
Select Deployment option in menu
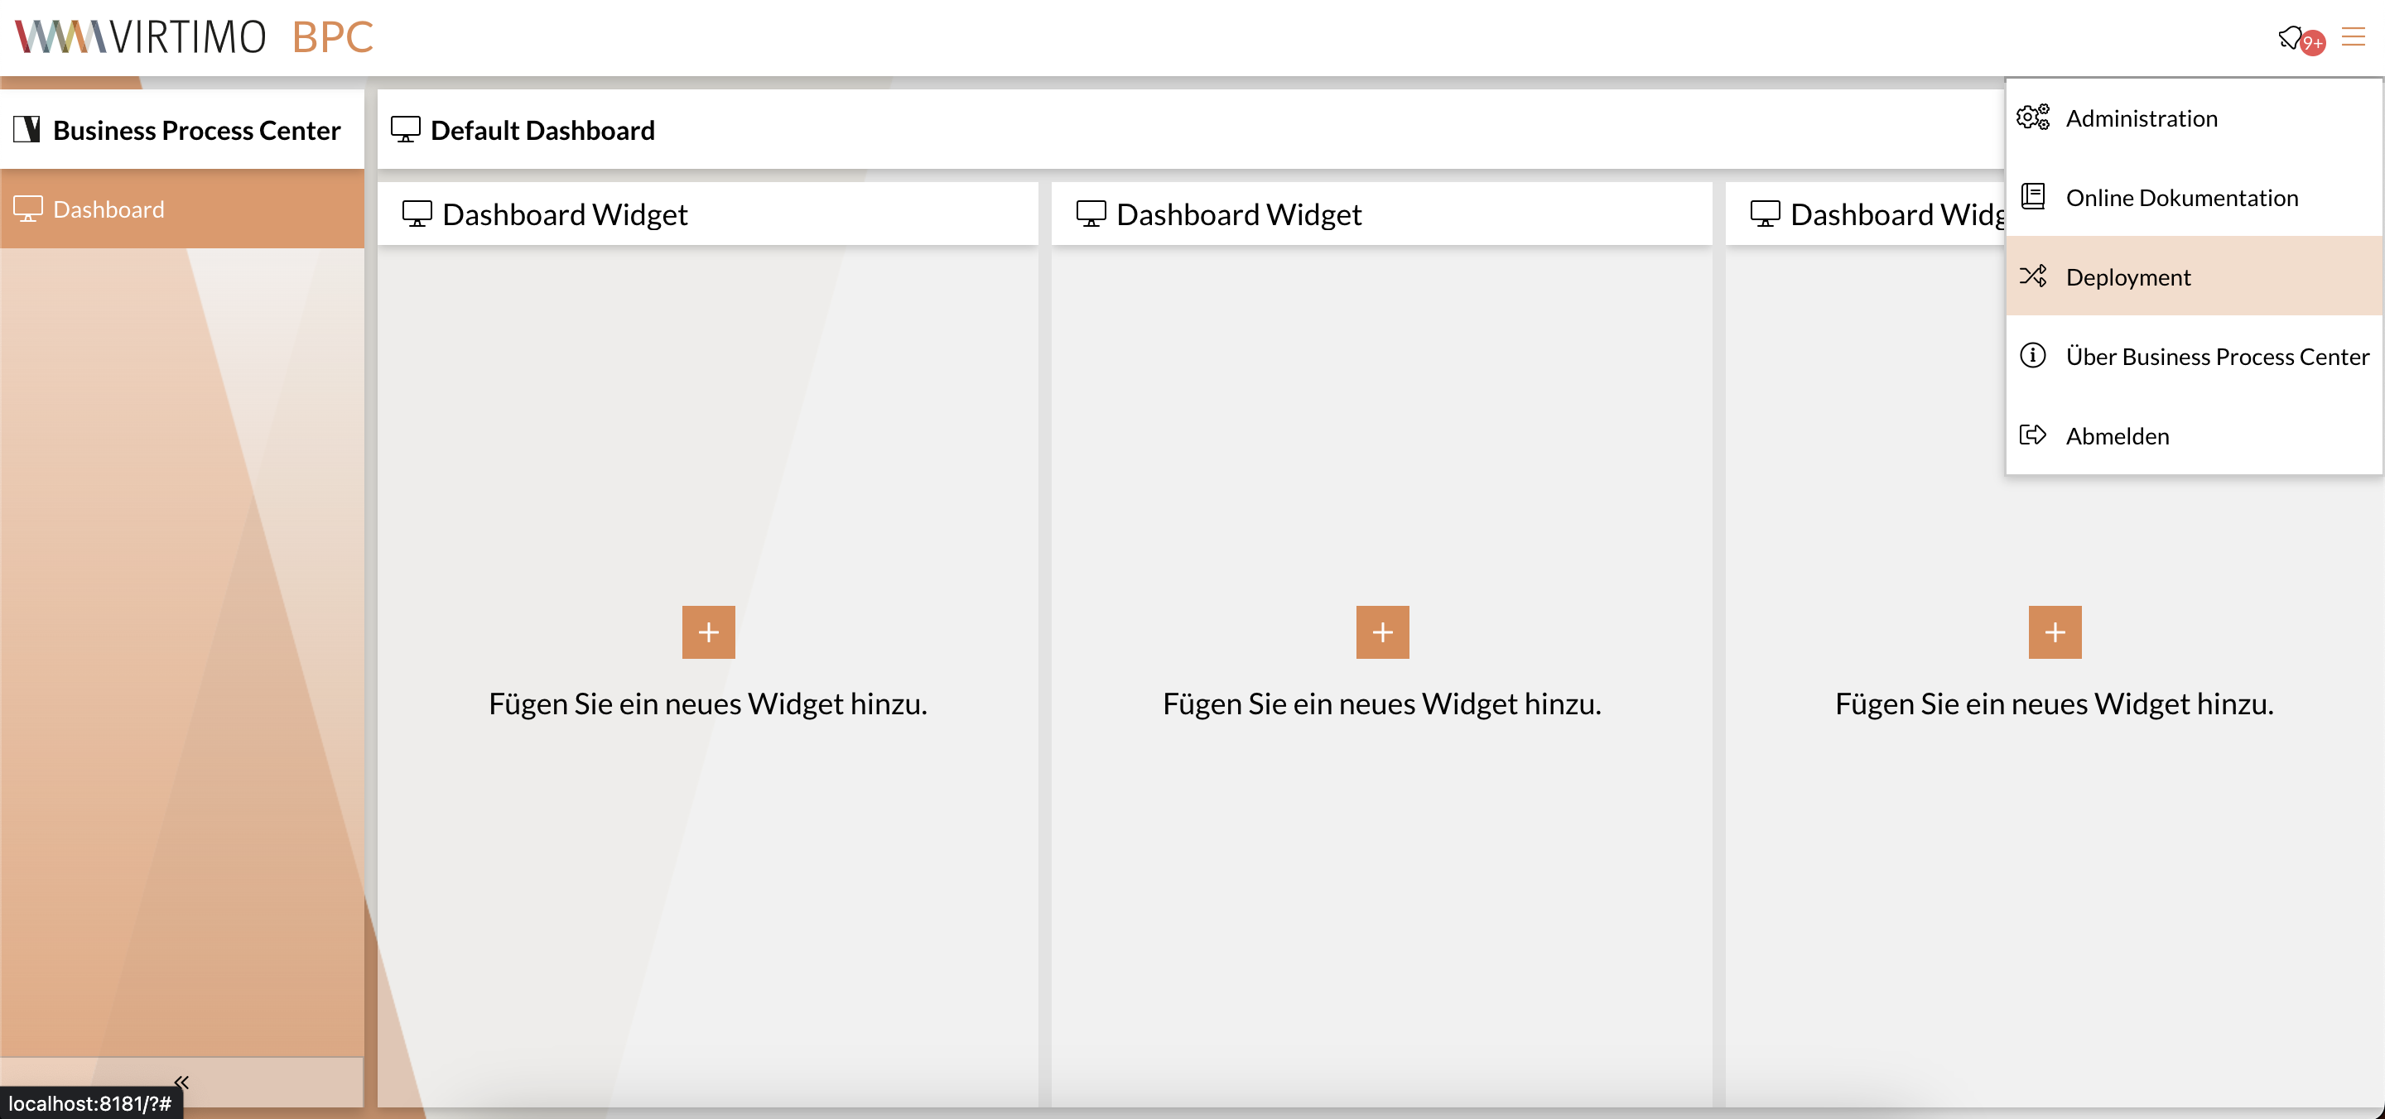point(2128,275)
